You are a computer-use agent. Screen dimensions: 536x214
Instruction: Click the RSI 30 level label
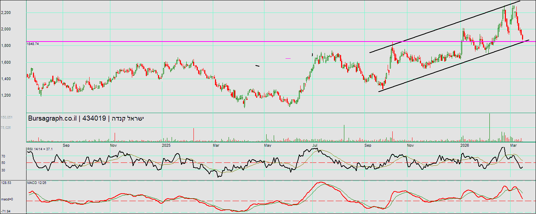click(x=3, y=170)
